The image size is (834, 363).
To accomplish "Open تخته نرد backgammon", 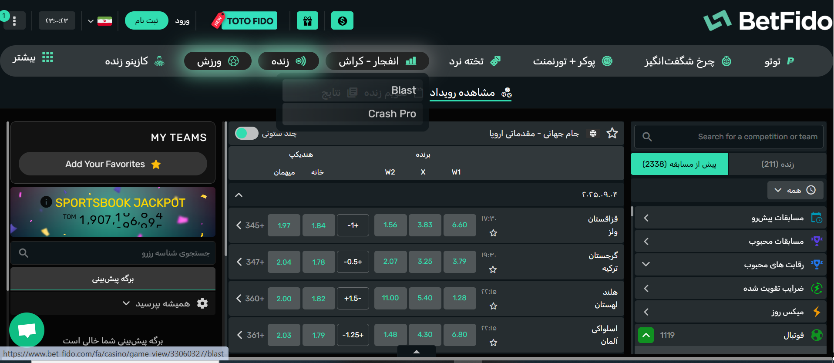I will 475,61.
